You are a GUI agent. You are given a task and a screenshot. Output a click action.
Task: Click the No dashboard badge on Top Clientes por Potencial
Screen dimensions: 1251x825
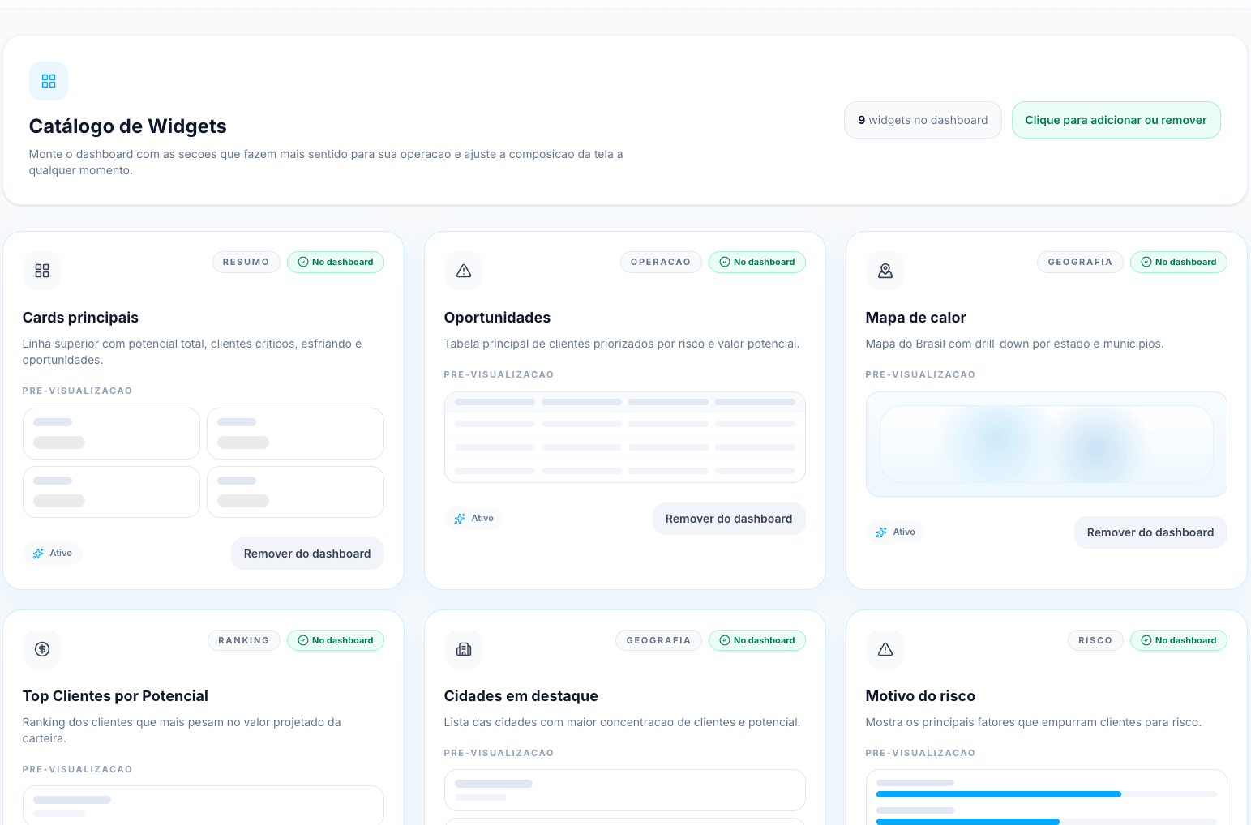tap(336, 640)
